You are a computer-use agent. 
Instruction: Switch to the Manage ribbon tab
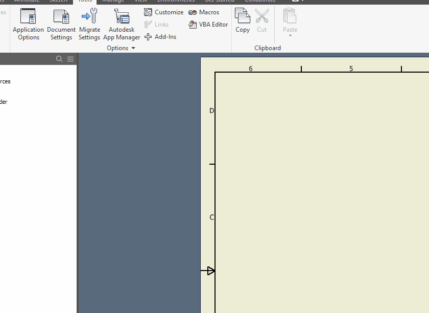[113, 1]
